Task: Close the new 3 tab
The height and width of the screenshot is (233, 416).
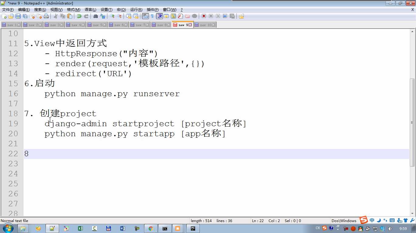Action: [62, 25]
